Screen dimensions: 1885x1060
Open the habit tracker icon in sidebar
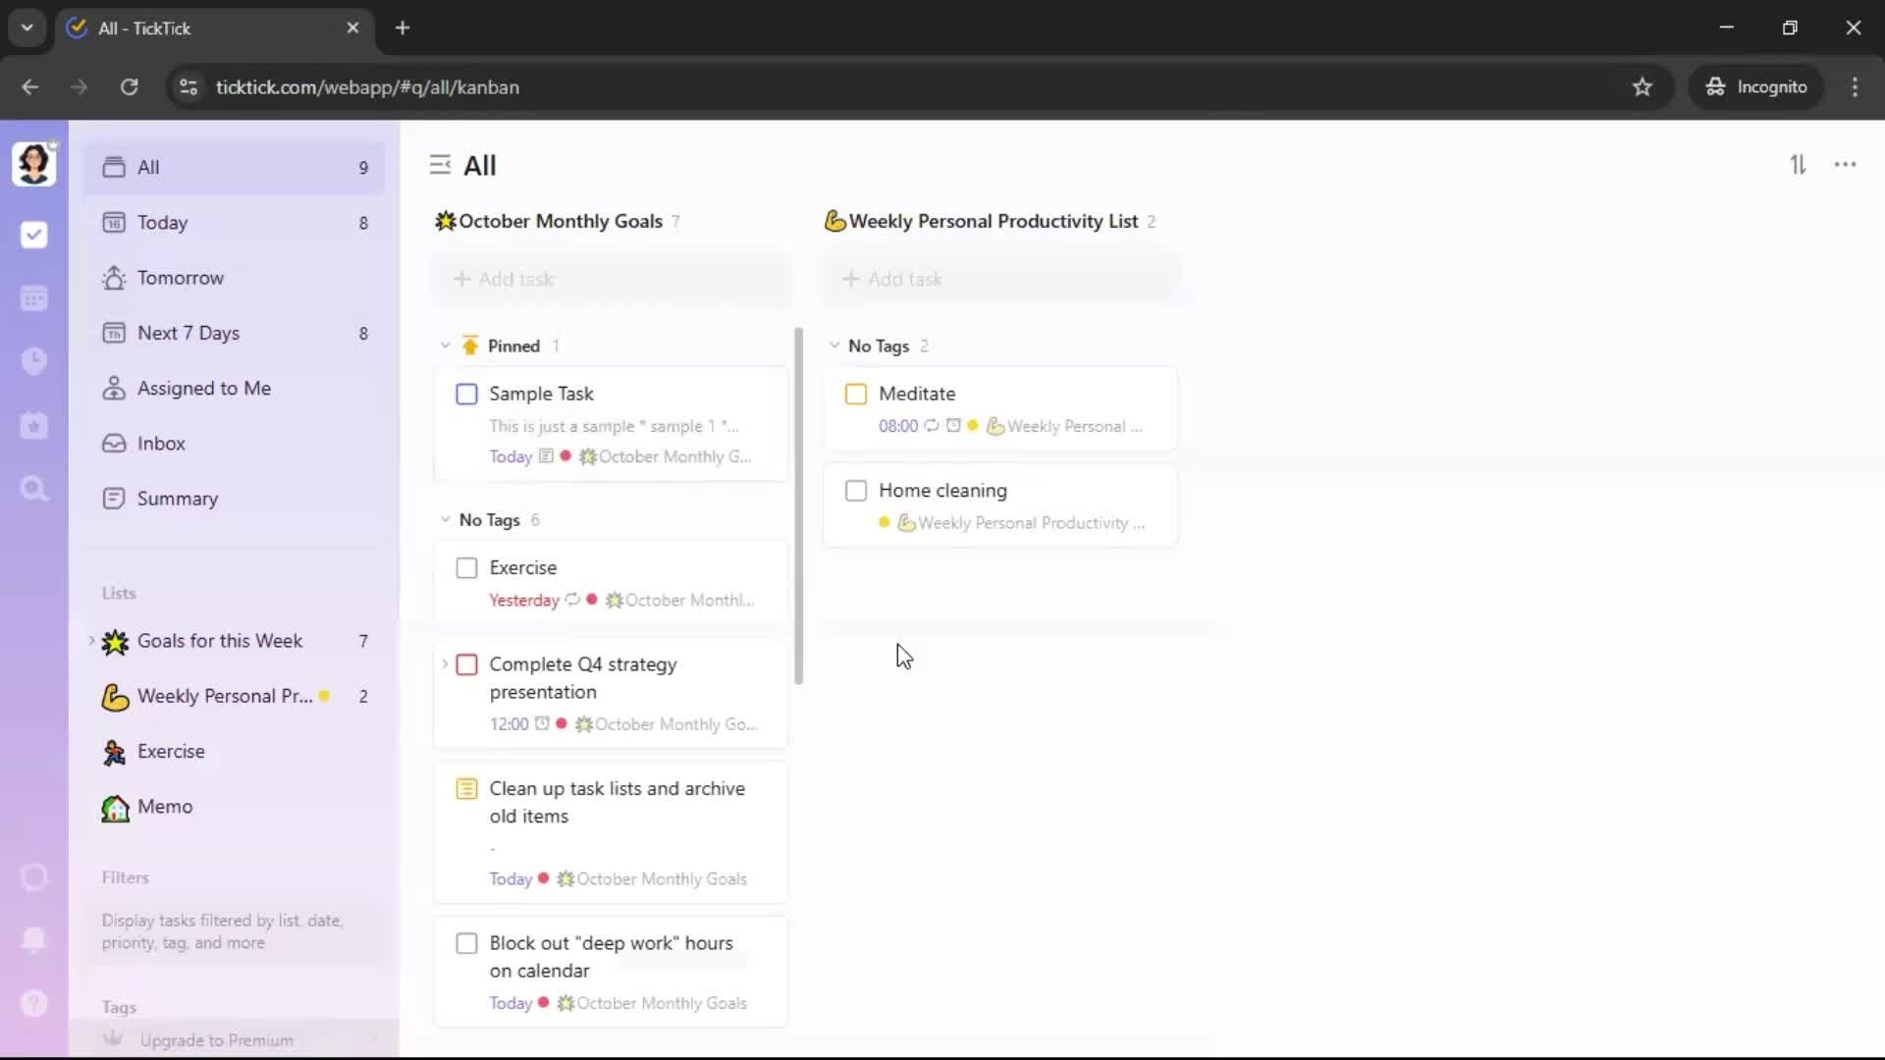point(34,425)
